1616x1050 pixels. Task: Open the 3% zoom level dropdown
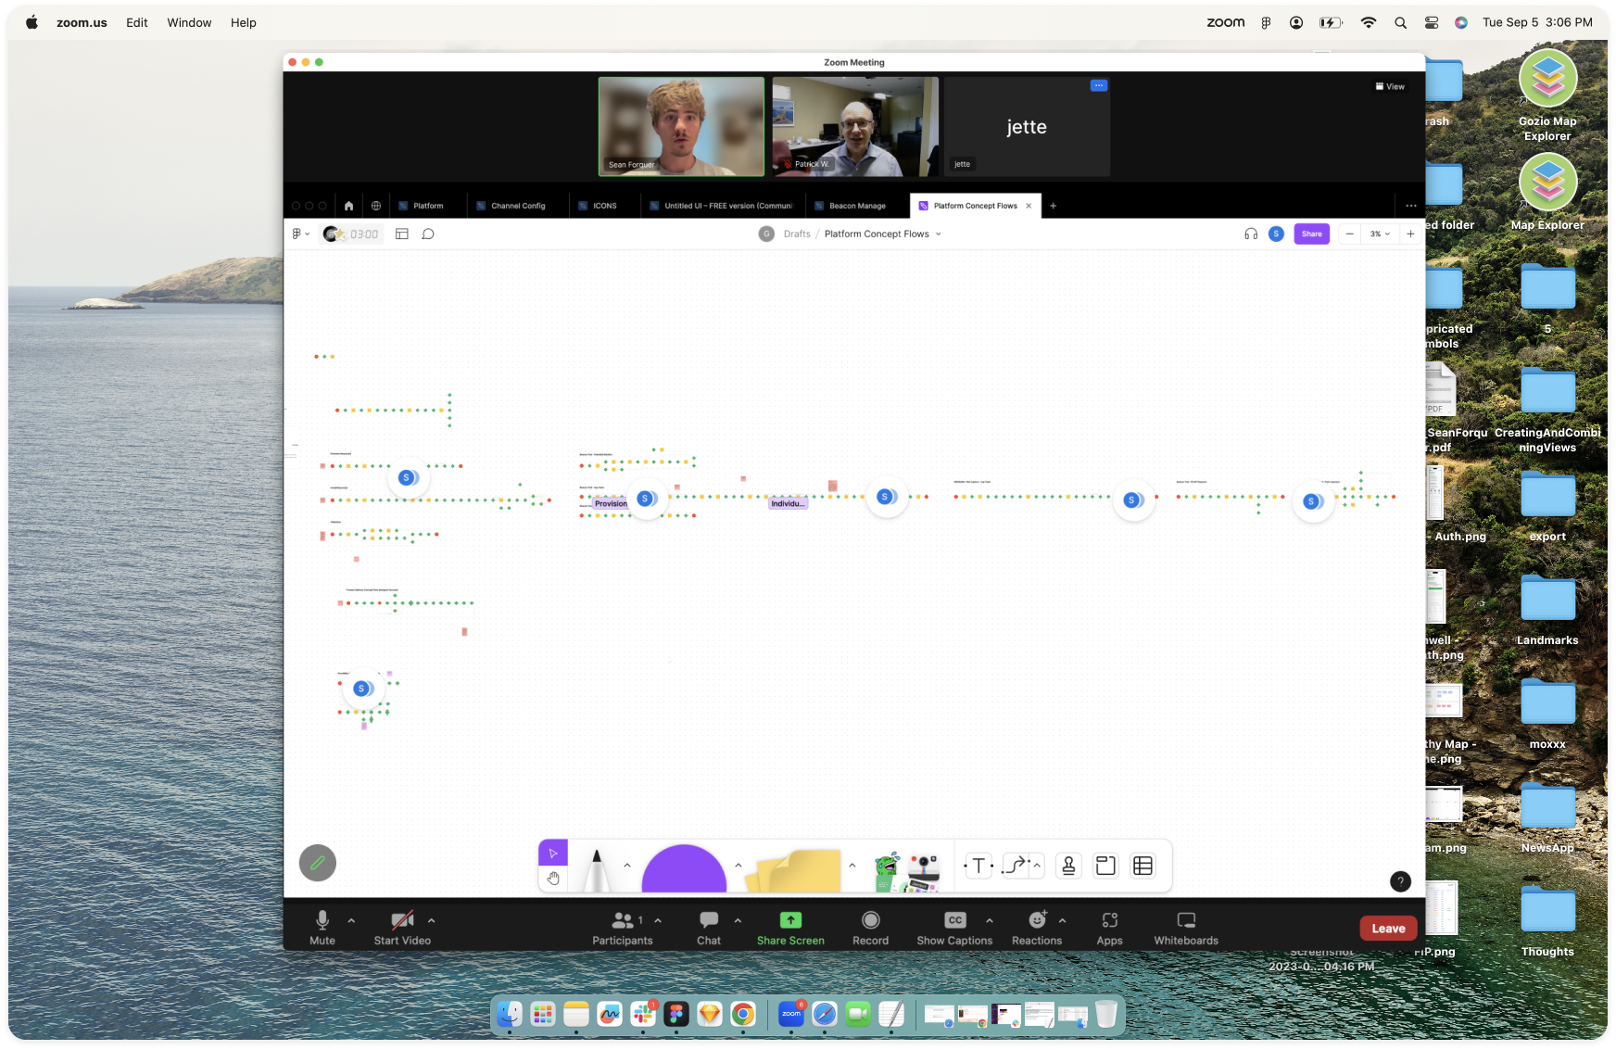click(x=1380, y=234)
